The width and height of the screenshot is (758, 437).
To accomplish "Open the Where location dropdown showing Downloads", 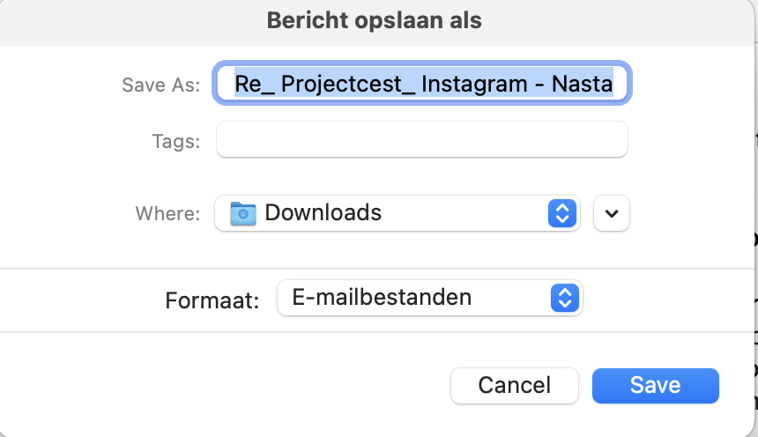I will (x=397, y=213).
